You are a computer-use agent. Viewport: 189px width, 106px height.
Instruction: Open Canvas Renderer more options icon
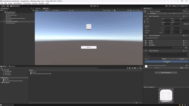tap(188, 36)
